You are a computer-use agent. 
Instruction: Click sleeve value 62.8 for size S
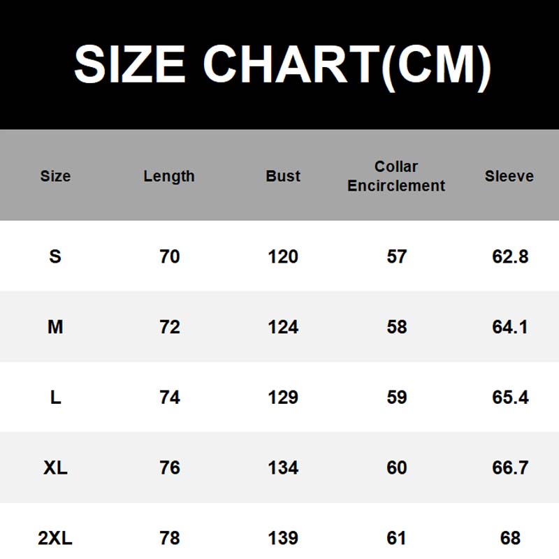pyautogui.click(x=510, y=256)
